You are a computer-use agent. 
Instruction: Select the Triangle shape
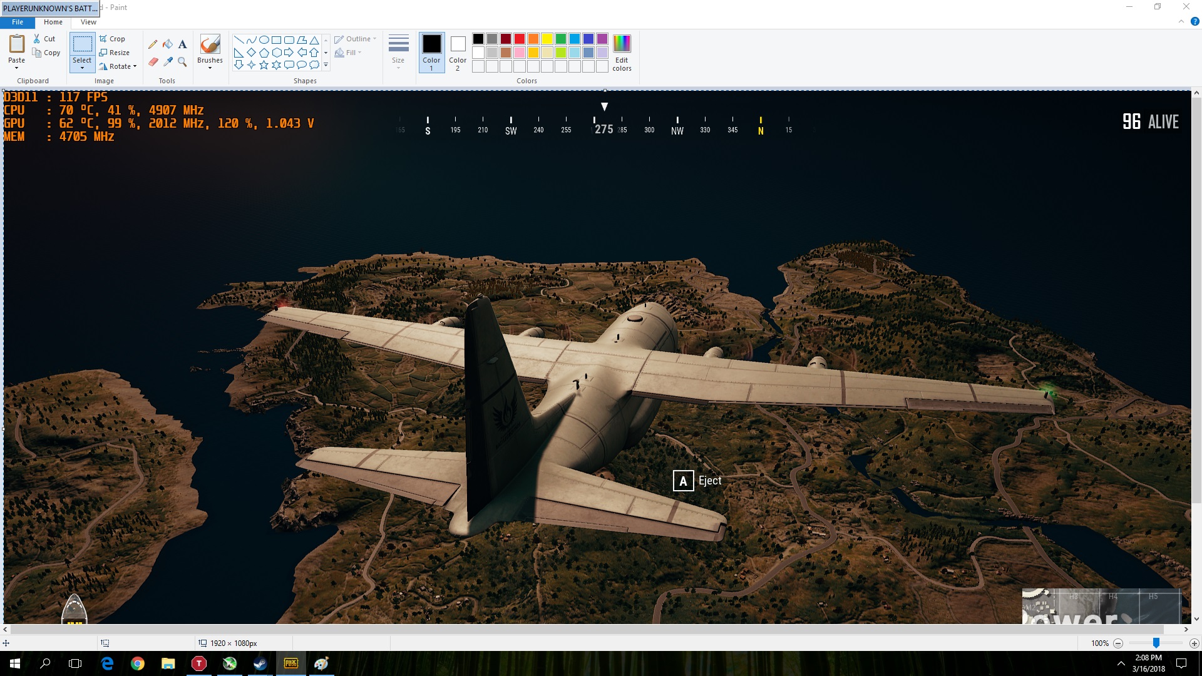coord(314,40)
